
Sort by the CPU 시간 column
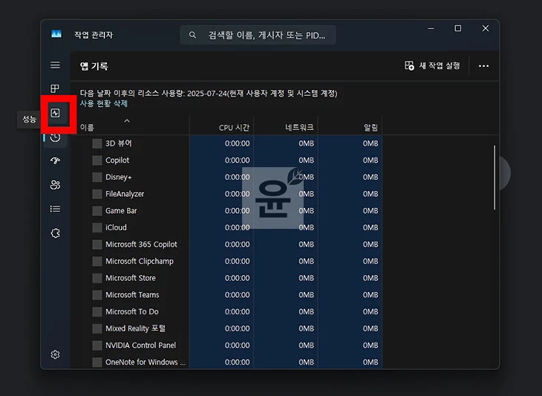point(234,127)
